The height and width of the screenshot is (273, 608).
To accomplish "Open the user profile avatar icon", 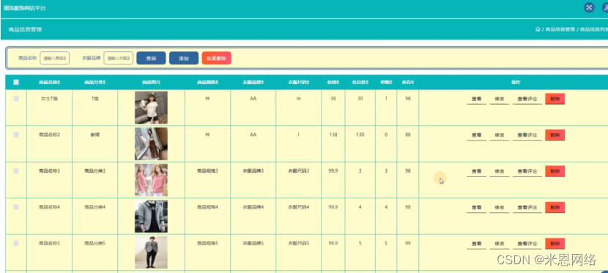I will click(604, 7).
